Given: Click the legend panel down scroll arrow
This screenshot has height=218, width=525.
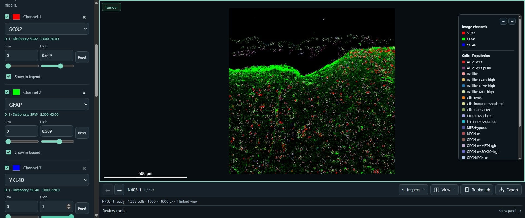Looking at the screenshot, I should pos(520,159).
